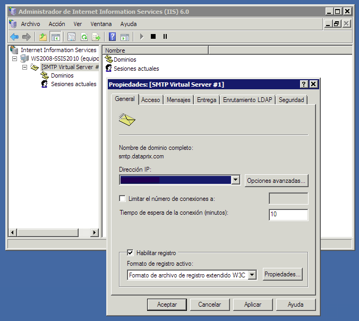Select the General tab
The width and height of the screenshot is (359, 321).
click(125, 99)
